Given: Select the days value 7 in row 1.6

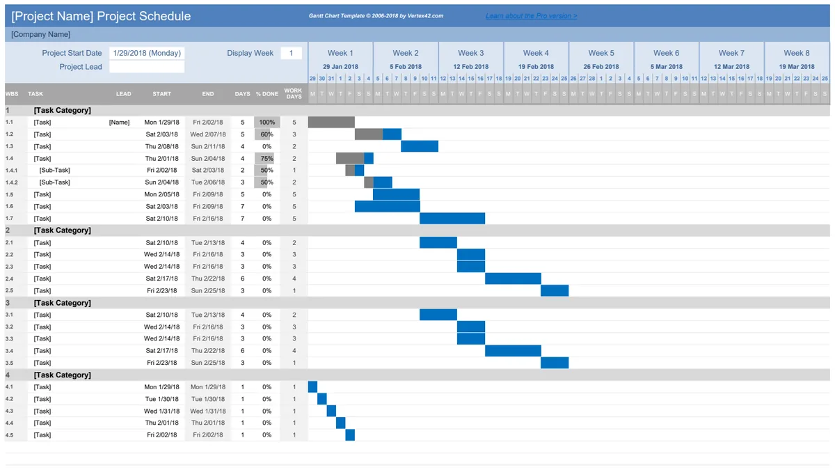Looking at the screenshot, I should 242,206.
